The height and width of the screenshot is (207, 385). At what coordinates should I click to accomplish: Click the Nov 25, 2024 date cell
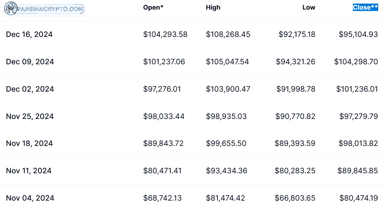point(30,116)
